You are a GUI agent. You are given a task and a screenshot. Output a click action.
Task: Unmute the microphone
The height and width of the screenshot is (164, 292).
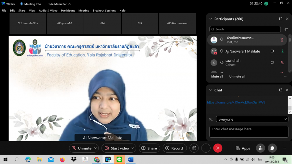(x=81, y=148)
